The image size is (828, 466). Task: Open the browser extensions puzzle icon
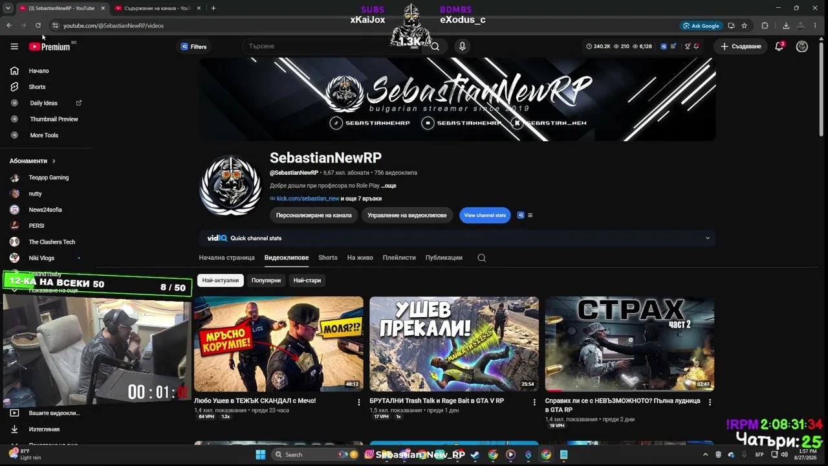765,26
